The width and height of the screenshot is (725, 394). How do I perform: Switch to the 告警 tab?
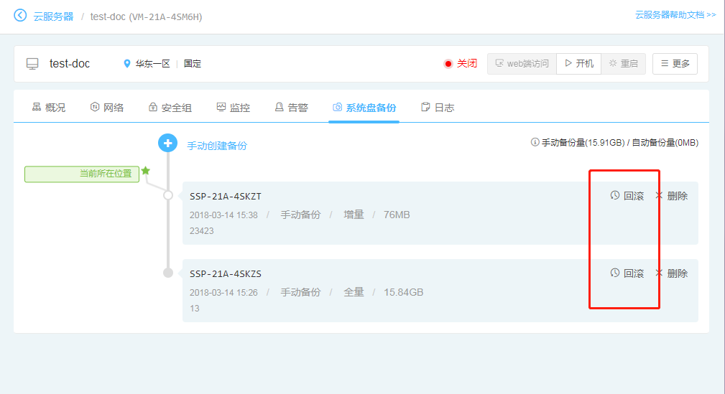[x=291, y=108]
